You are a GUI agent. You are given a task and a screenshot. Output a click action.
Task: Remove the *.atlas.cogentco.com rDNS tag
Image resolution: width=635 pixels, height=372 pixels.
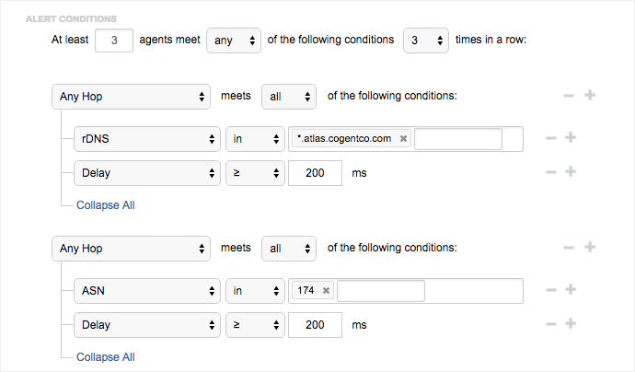[x=403, y=139]
